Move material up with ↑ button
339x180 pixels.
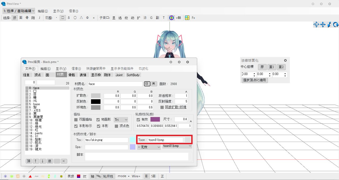coord(36,161)
